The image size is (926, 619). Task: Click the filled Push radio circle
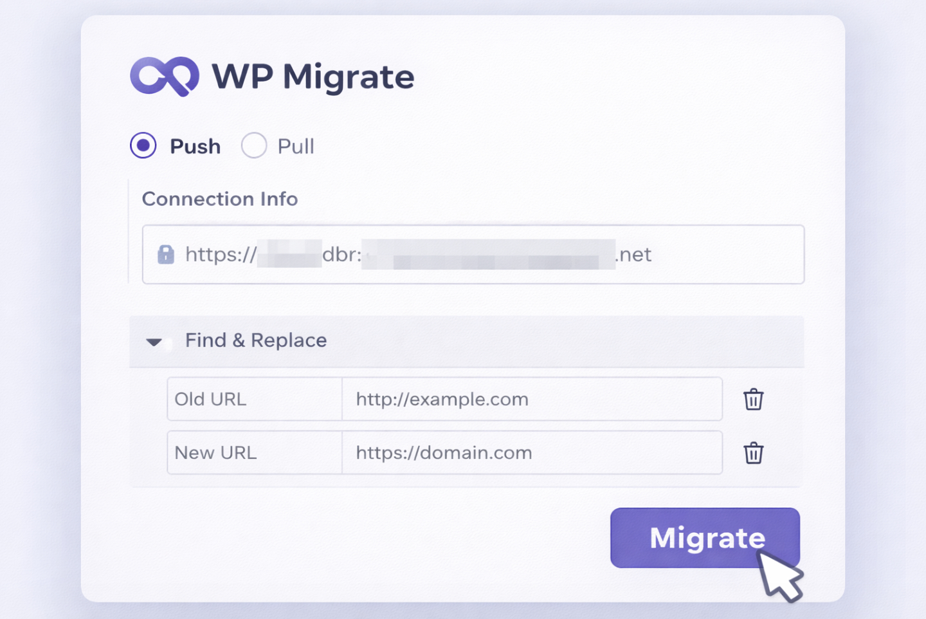point(143,145)
